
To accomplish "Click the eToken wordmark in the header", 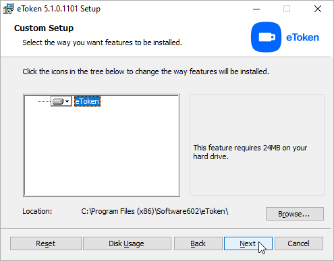I will click(302, 37).
